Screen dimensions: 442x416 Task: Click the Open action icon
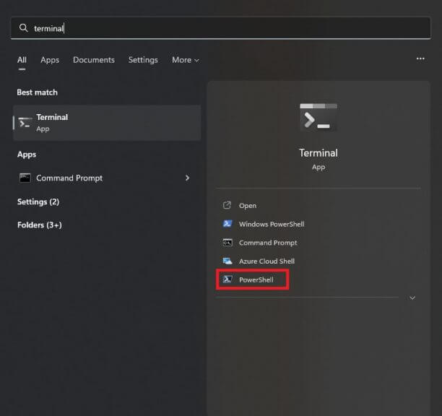click(227, 205)
